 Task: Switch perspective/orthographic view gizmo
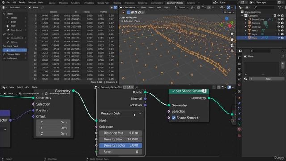coord(232,51)
